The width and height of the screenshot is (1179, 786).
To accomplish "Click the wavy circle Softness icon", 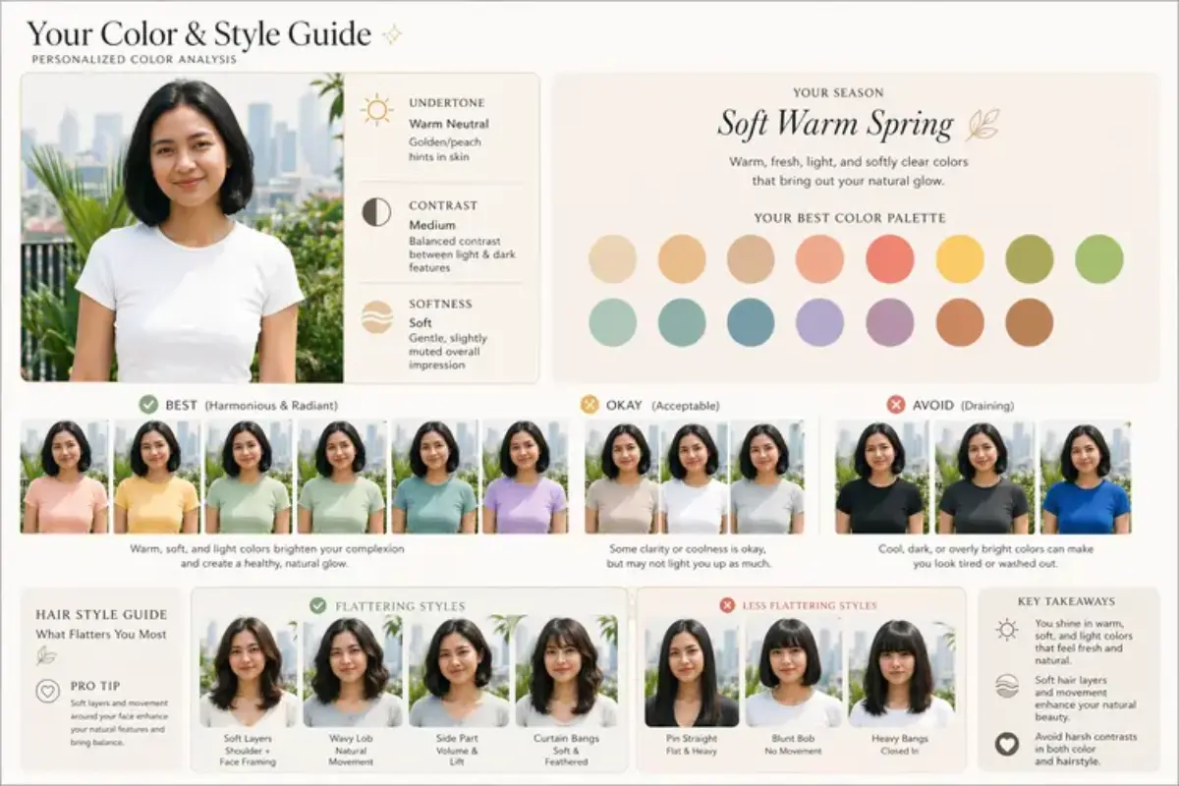I will point(376,316).
